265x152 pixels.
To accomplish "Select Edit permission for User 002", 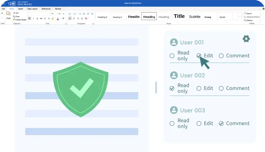I will (x=199, y=88).
